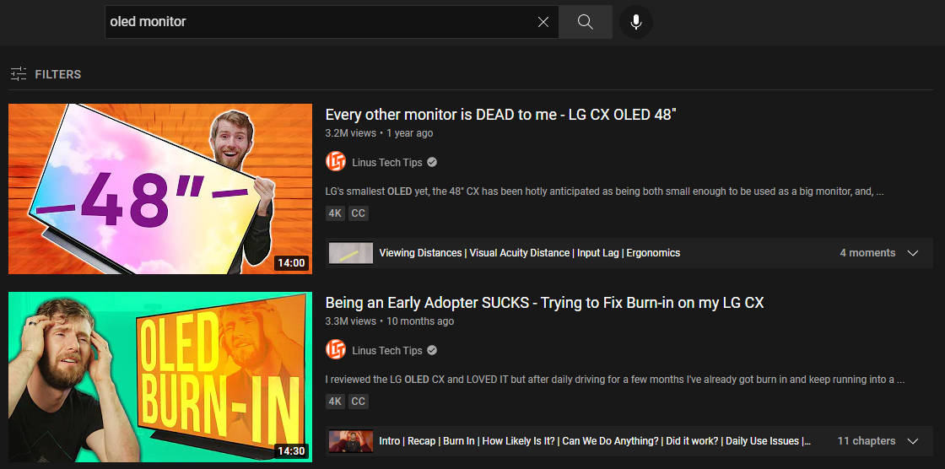Screen dimensions: 945x469
Task: Click description starting 'LG's smallest OLED yet'
Action: (x=604, y=191)
